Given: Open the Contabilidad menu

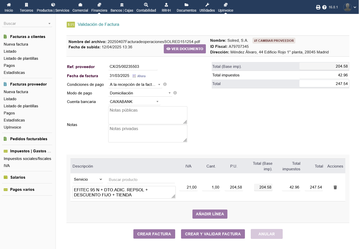Looking at the screenshot, I should (146, 7).
